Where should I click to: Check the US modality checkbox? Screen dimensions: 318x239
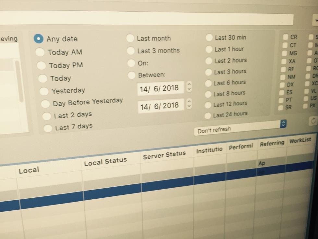coord(305,98)
